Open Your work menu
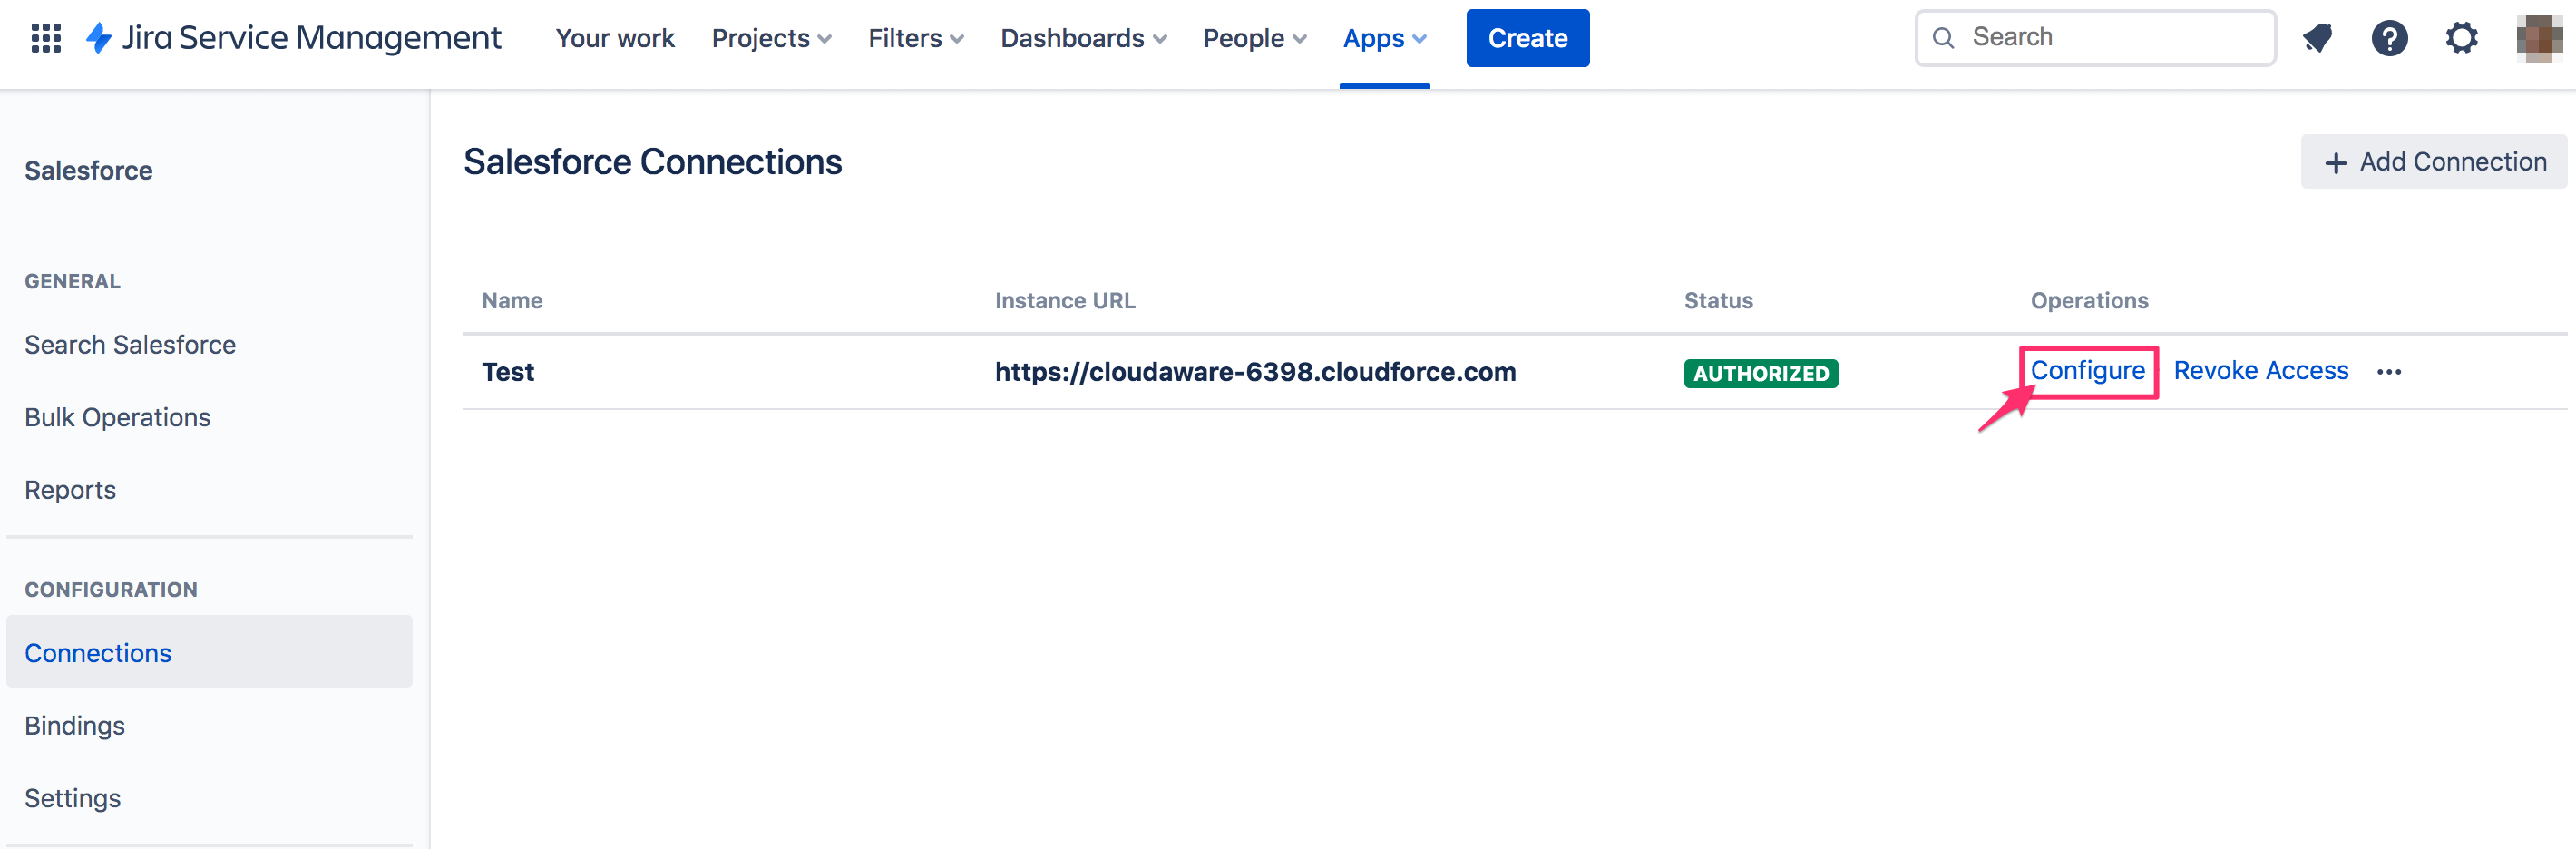This screenshot has width=2576, height=849. (615, 38)
